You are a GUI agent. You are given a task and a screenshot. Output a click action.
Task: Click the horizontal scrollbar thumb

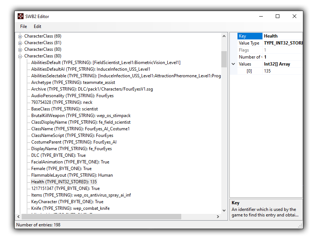(101, 217)
